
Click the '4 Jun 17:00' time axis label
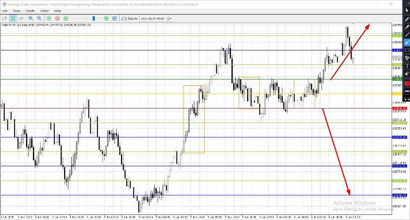tap(59, 217)
